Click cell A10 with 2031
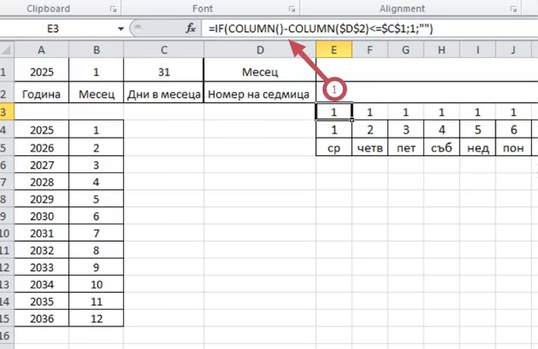 [x=42, y=233]
